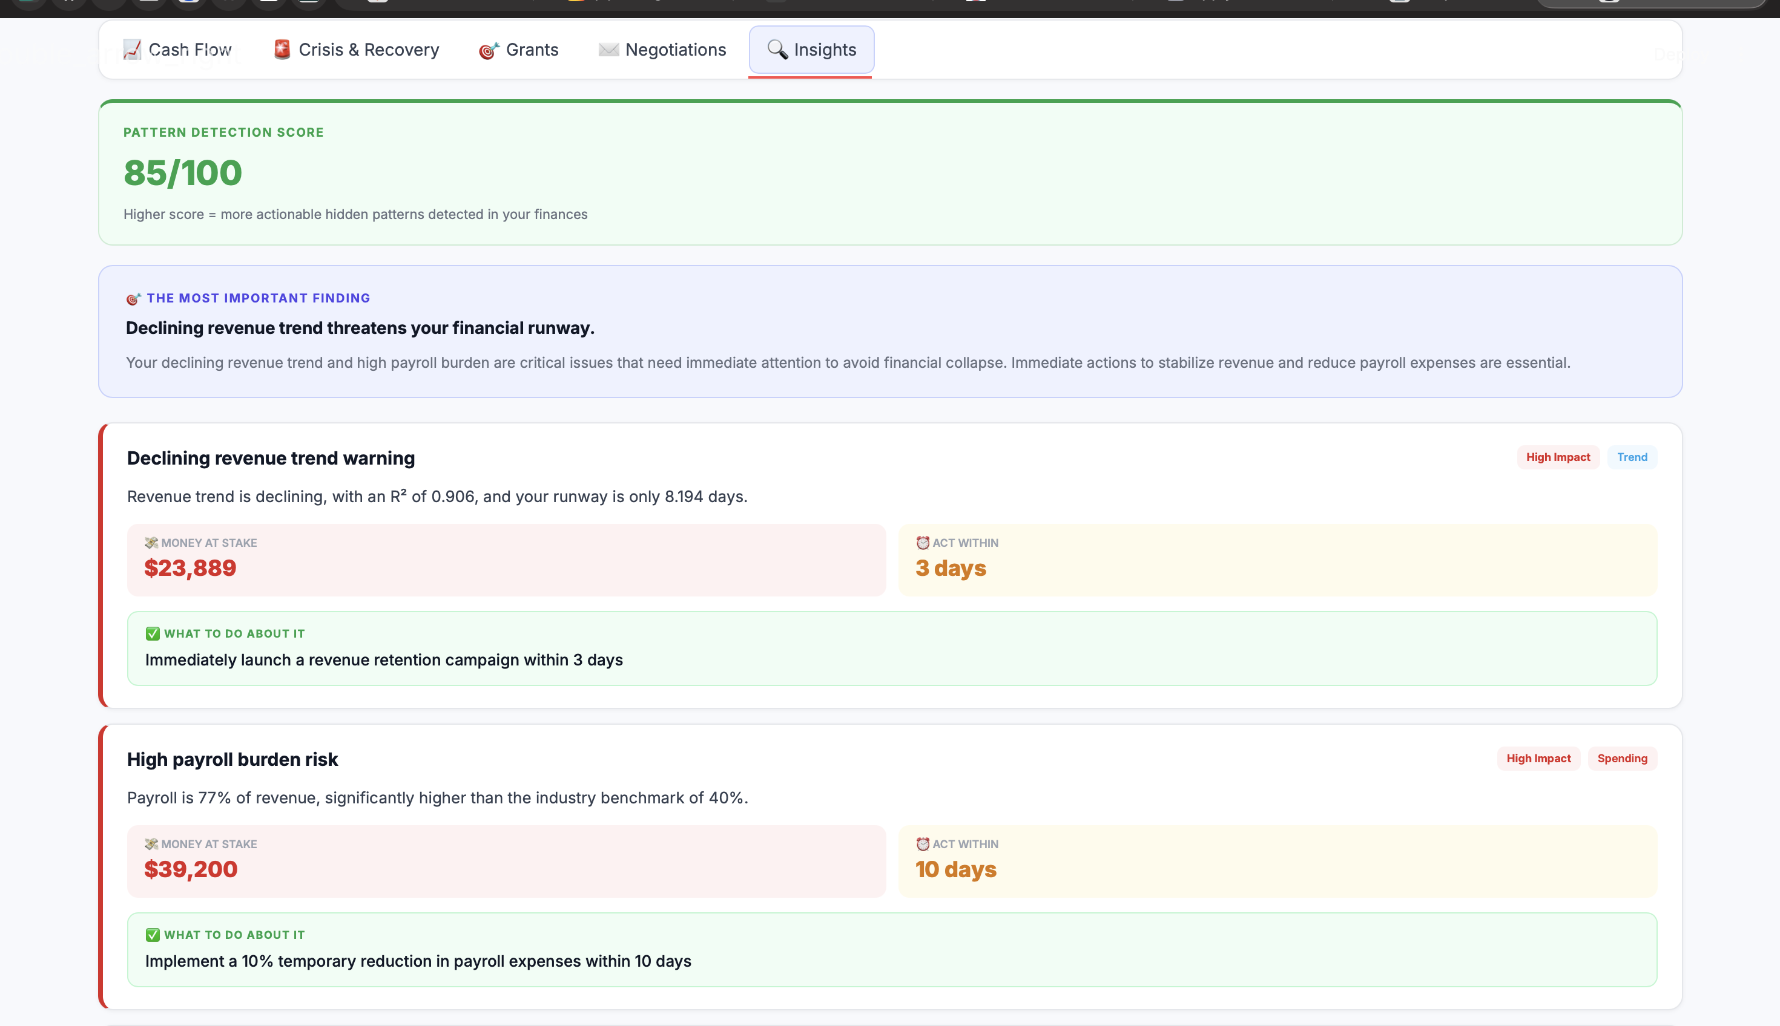Screen dimensions: 1780x1026
Task: Click the 85/100 pattern detection score
Action: [x=183, y=172]
